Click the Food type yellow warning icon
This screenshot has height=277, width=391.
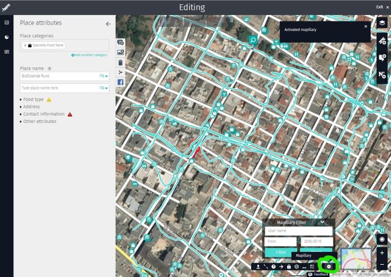(x=49, y=99)
